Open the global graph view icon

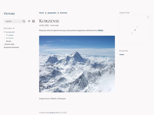[148, 17]
